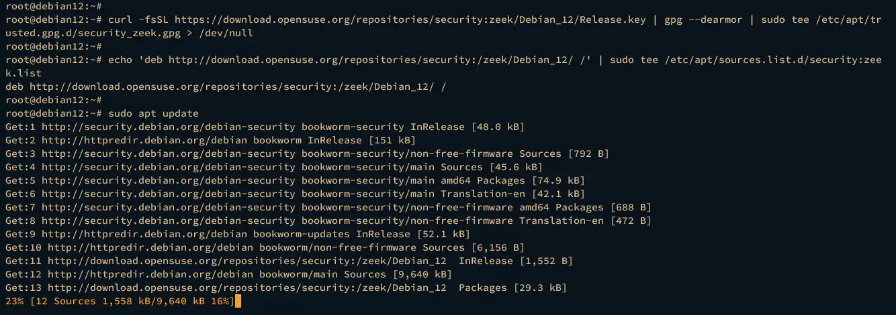The height and width of the screenshot is (315, 896).
Task: Click the orange terminal cursor block
Action: click(238, 302)
